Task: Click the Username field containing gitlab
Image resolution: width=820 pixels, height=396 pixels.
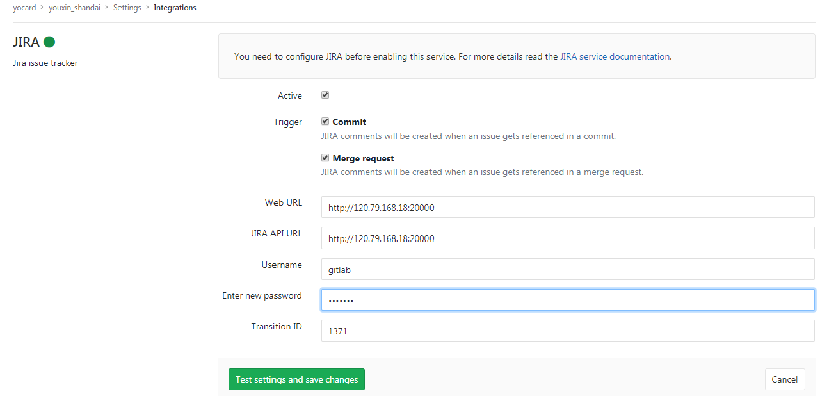Action: [567, 269]
